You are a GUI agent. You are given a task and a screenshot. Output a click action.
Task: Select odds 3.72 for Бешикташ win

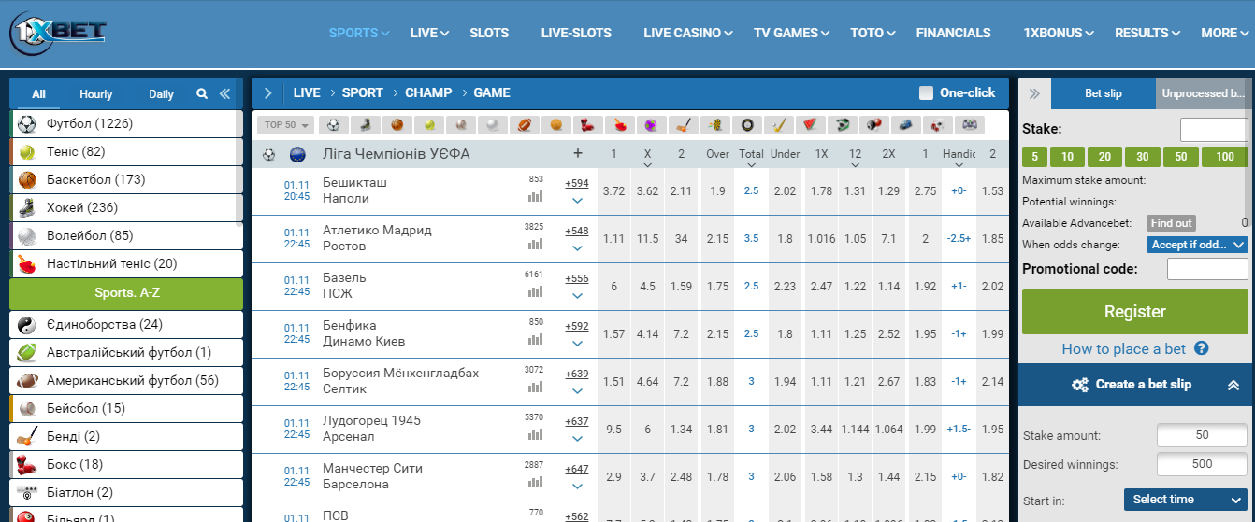[613, 191]
